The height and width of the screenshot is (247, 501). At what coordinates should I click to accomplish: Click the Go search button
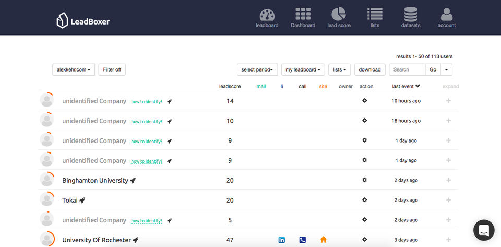433,69
